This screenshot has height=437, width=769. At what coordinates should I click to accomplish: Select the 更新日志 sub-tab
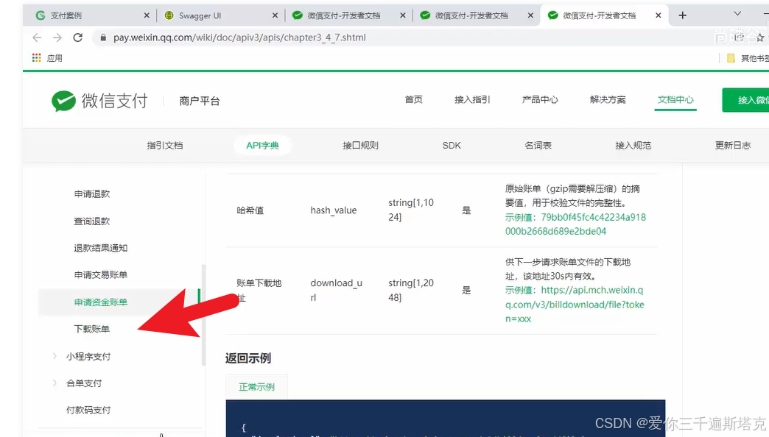pos(733,146)
